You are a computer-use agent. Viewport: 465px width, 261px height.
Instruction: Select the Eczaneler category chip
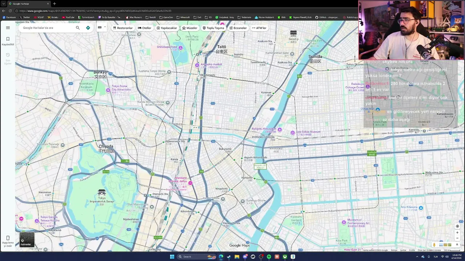(x=238, y=28)
